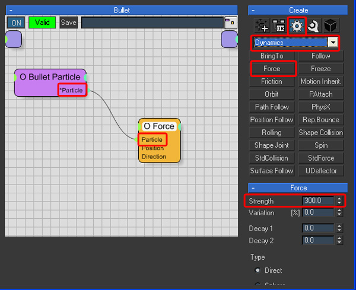Select the O Force node title
The image size is (356, 290).
pyautogui.click(x=159, y=126)
